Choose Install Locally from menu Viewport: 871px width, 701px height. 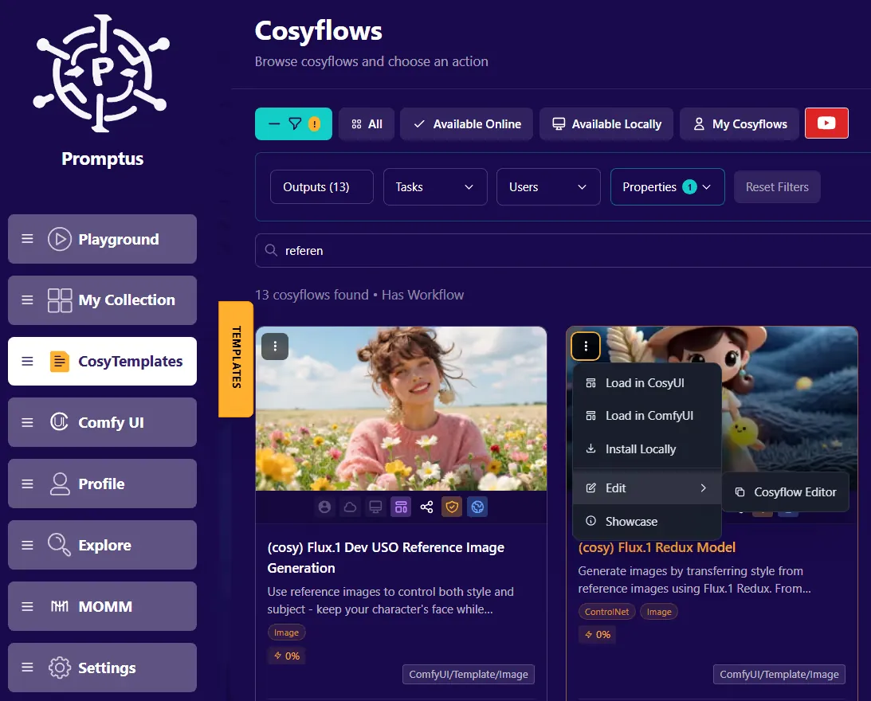(x=646, y=448)
